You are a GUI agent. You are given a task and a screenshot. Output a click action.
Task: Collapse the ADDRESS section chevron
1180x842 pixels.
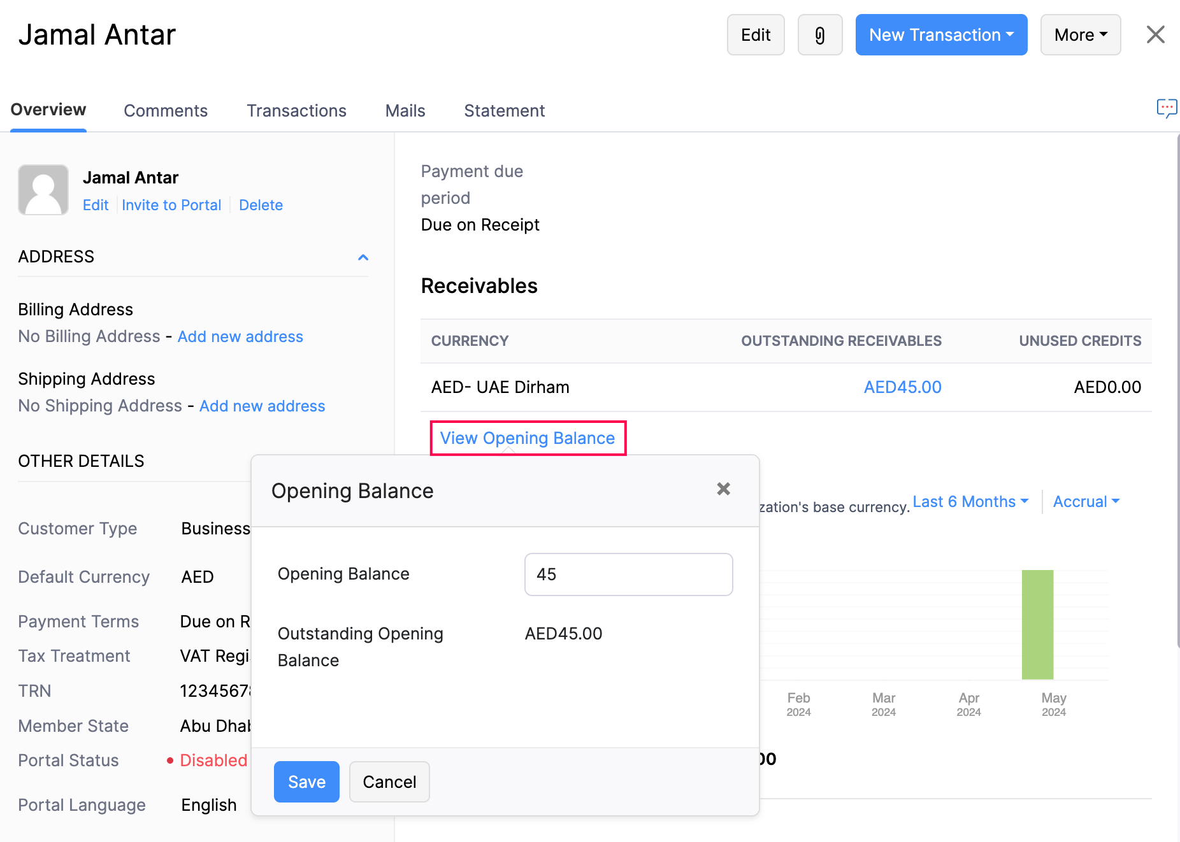click(x=363, y=257)
